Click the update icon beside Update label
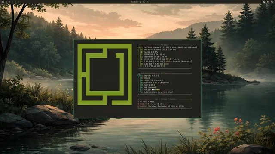This screenshot has height=154, width=275. click(138, 106)
